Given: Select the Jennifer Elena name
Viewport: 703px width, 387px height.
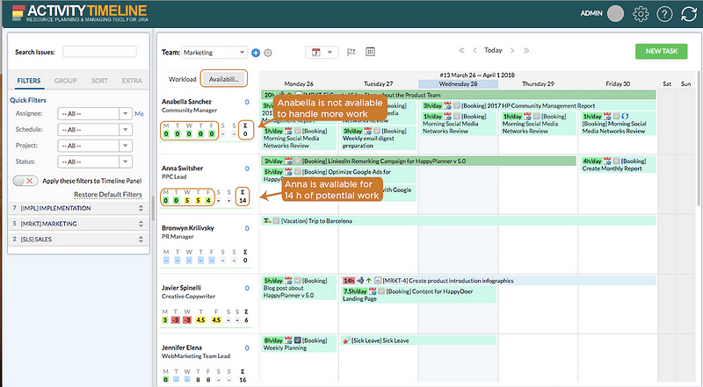Looking at the screenshot, I should (182, 348).
